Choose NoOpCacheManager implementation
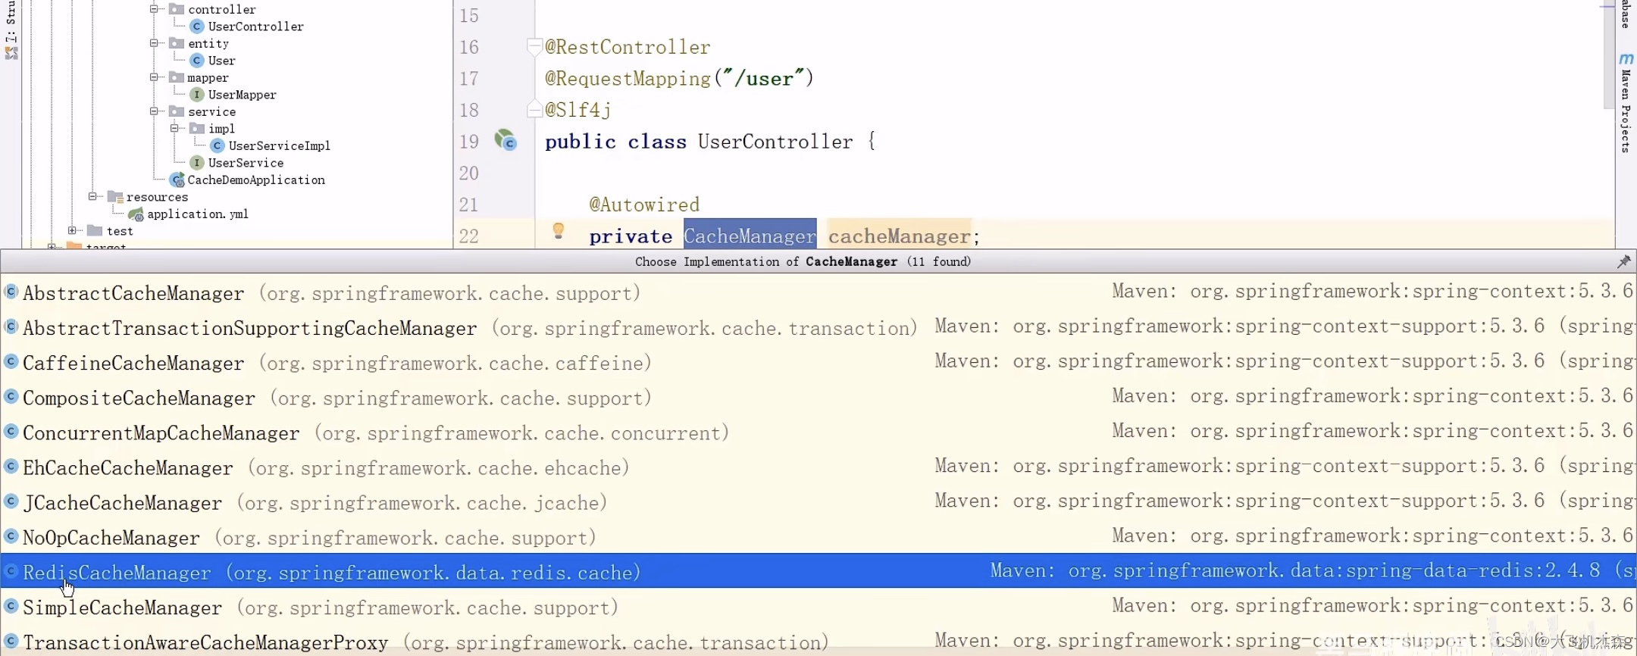This screenshot has height=656, width=1637. pos(818,537)
